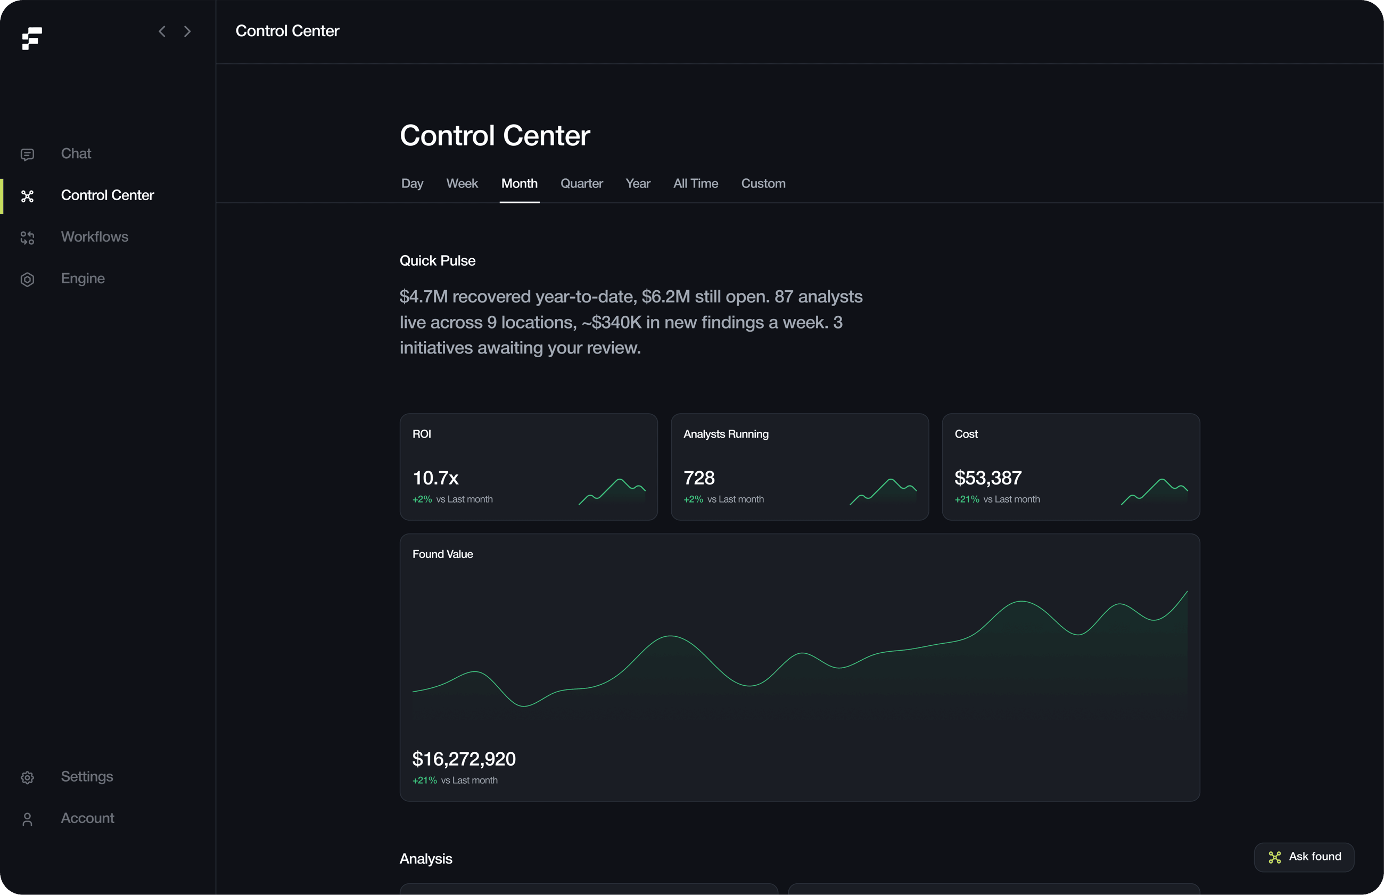Go back with the left chevron arrow
1384x895 pixels.
pyautogui.click(x=162, y=31)
